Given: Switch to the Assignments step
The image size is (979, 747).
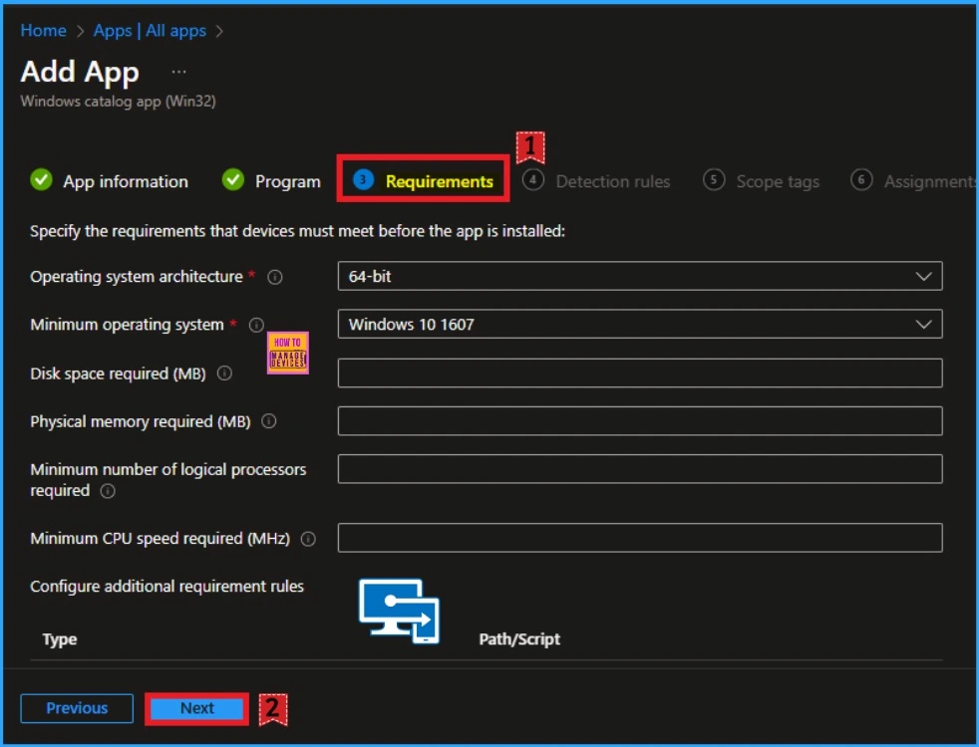Looking at the screenshot, I should (x=930, y=181).
